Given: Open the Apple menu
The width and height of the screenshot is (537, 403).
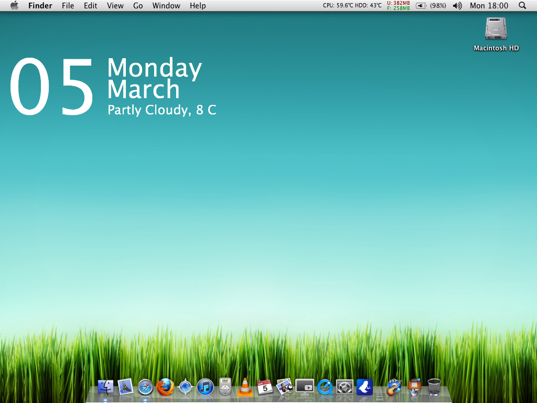Looking at the screenshot, I should tap(14, 6).
